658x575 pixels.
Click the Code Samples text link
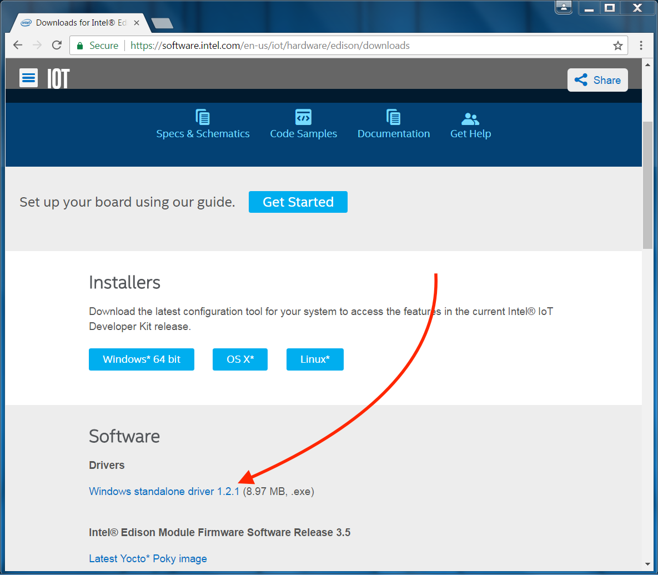tap(303, 133)
